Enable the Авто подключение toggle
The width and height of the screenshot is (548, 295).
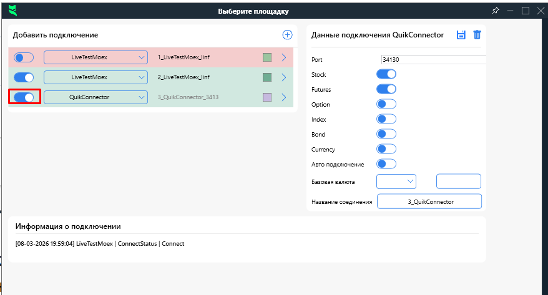[386, 164]
